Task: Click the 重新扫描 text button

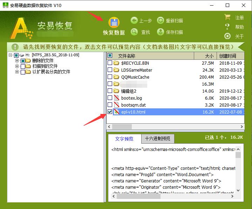Action: 175,21
